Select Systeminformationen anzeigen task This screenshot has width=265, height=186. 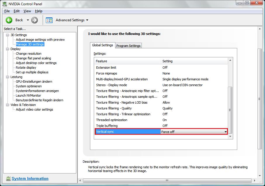tap(37, 91)
